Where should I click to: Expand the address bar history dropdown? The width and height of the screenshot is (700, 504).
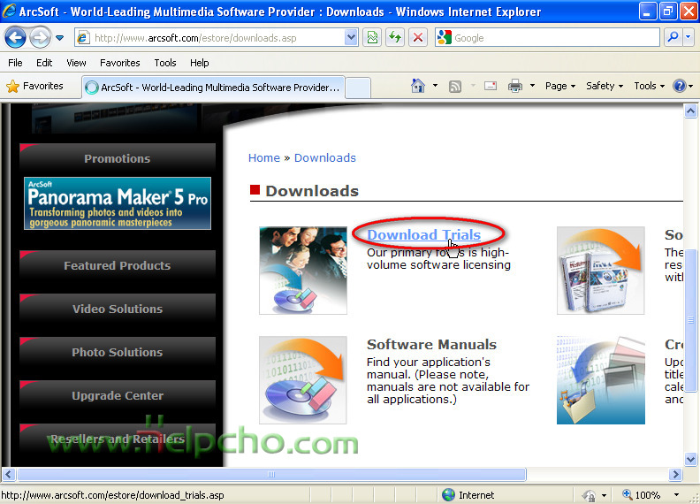click(352, 38)
